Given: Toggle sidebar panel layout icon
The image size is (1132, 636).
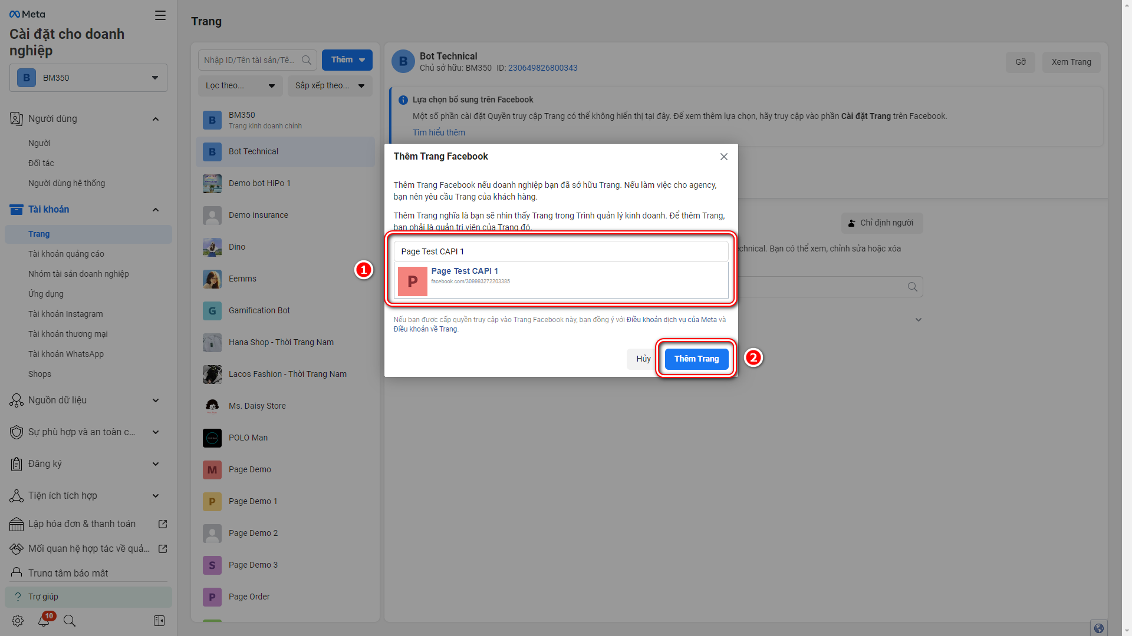Looking at the screenshot, I should (159, 621).
